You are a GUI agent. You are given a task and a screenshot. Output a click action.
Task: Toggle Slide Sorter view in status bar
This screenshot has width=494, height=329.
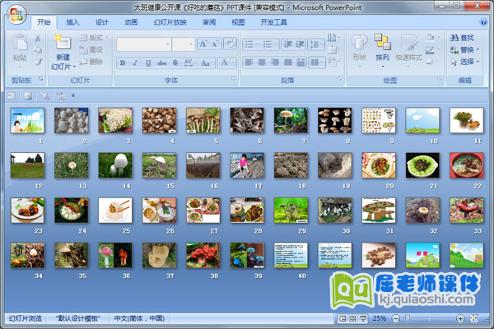(x=352, y=318)
